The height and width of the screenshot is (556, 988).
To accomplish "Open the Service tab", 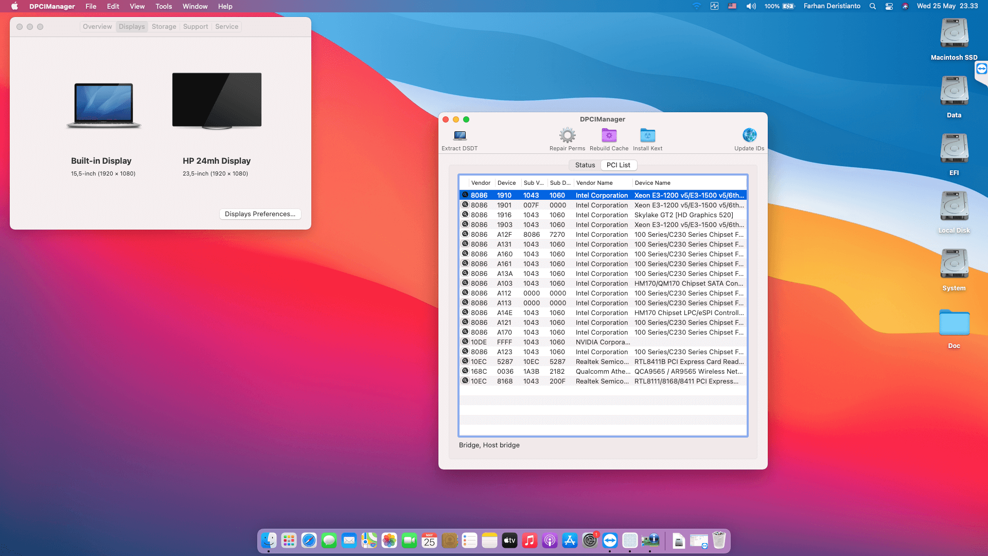I will tap(227, 27).
